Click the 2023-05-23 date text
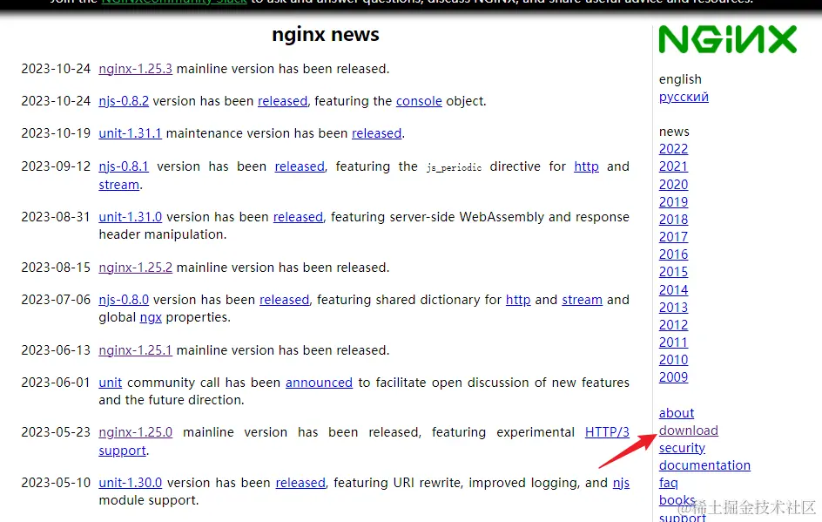The height and width of the screenshot is (522, 822). [x=56, y=432]
